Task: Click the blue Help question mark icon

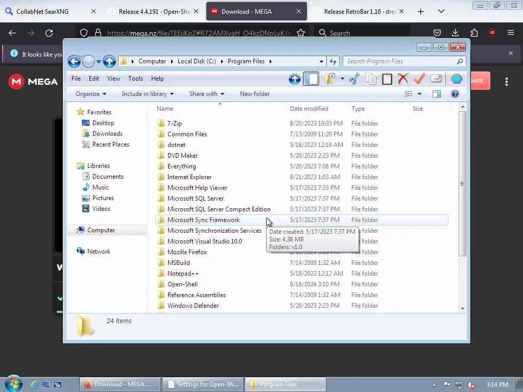Action: pos(455,94)
